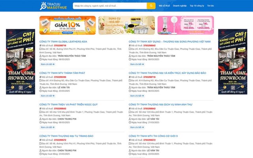Focus the company name search input field
This screenshot has width=253, height=158.
point(110,6)
